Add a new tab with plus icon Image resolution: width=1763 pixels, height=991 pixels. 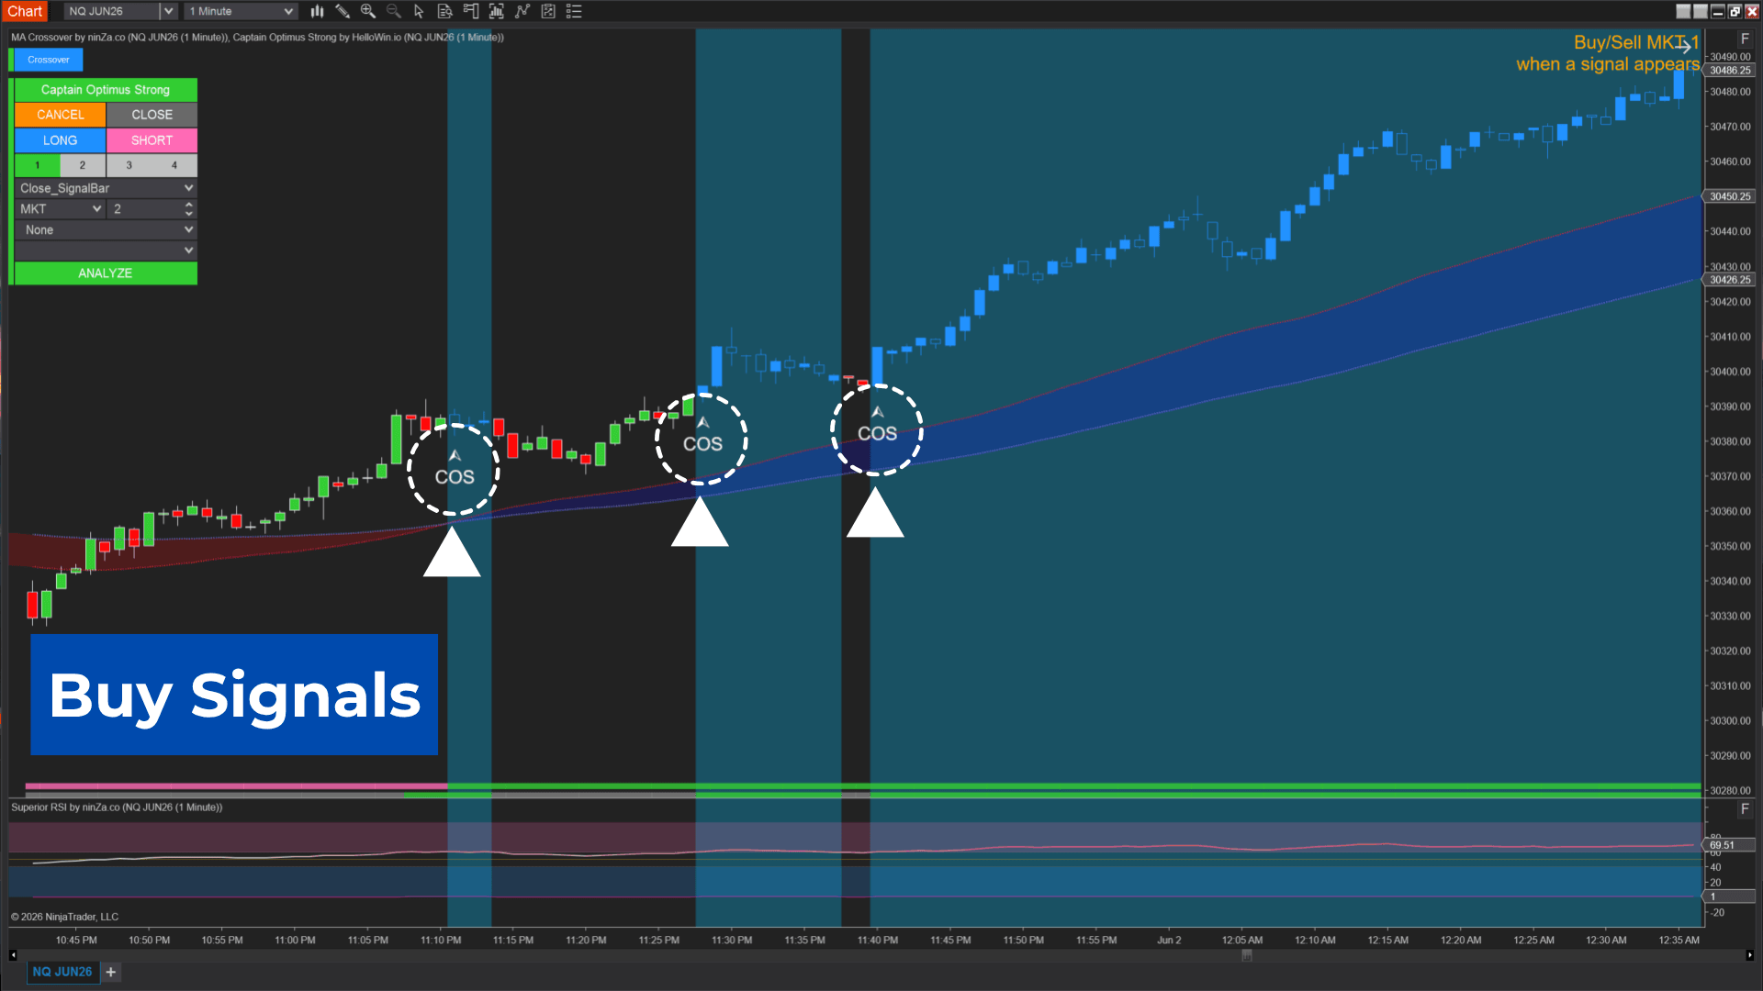(111, 972)
